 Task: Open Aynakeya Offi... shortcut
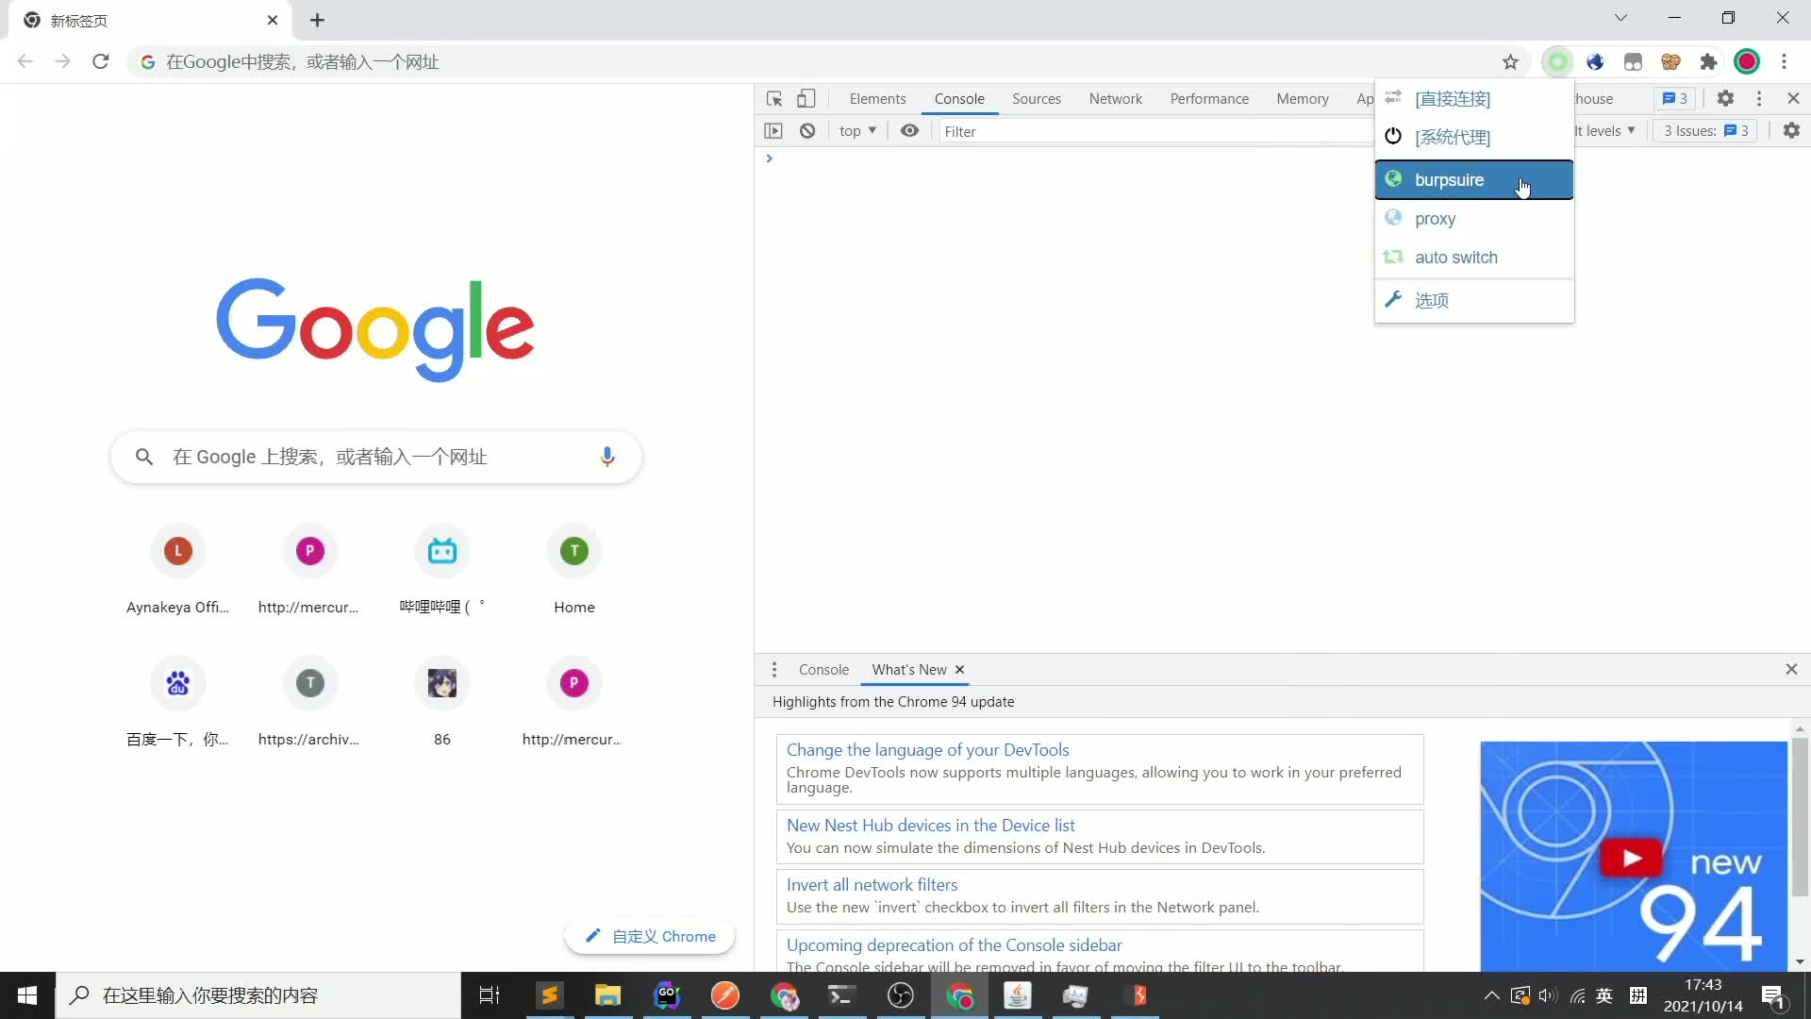pyautogui.click(x=178, y=569)
